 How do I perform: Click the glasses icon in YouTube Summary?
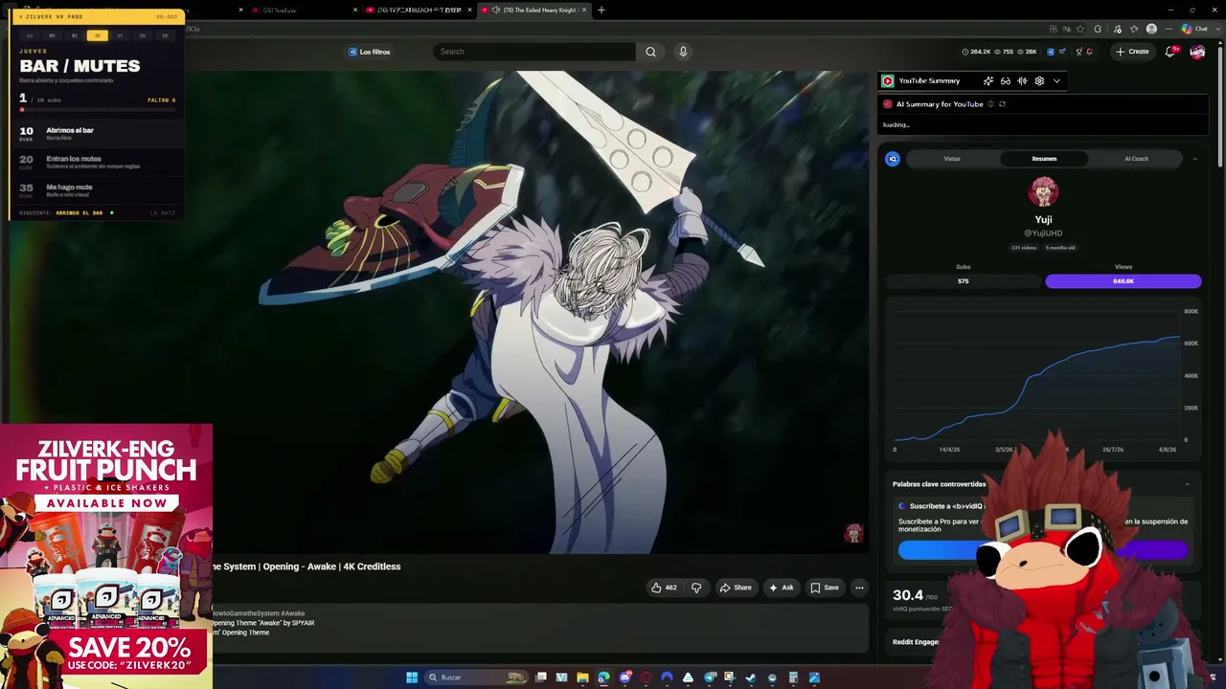[x=1006, y=81]
